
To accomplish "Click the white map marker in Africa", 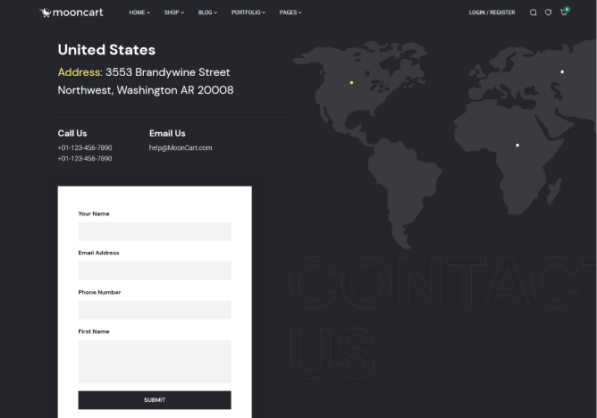I will point(517,145).
